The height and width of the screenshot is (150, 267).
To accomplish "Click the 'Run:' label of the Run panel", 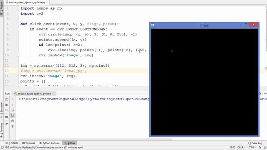I will click(x=8, y=94).
